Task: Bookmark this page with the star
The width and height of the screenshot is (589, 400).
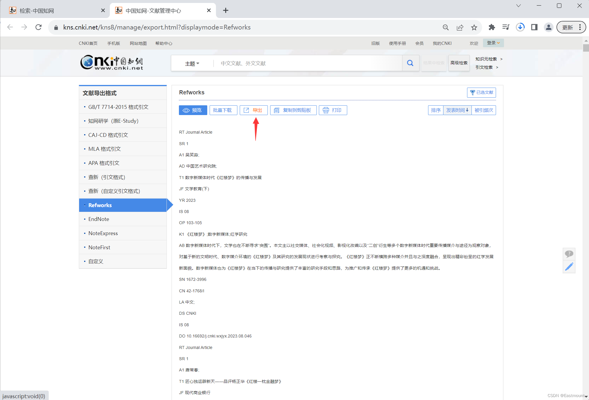Action: [474, 27]
